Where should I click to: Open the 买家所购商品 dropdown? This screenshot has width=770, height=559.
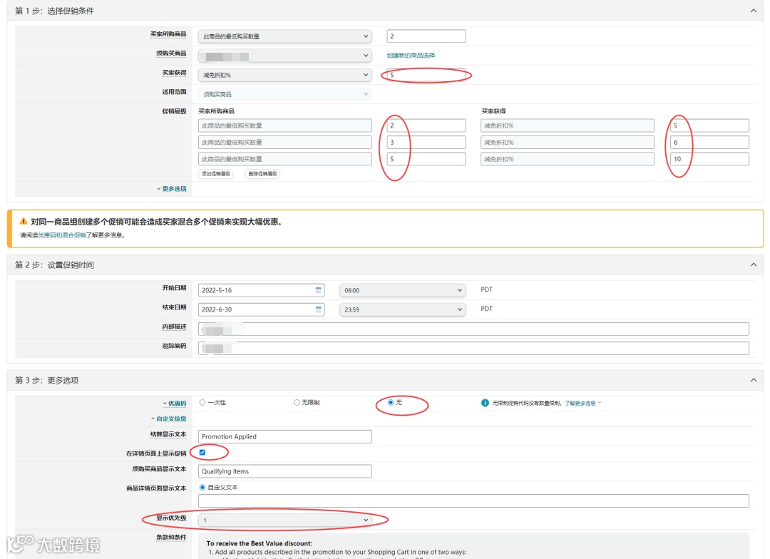[x=284, y=36]
